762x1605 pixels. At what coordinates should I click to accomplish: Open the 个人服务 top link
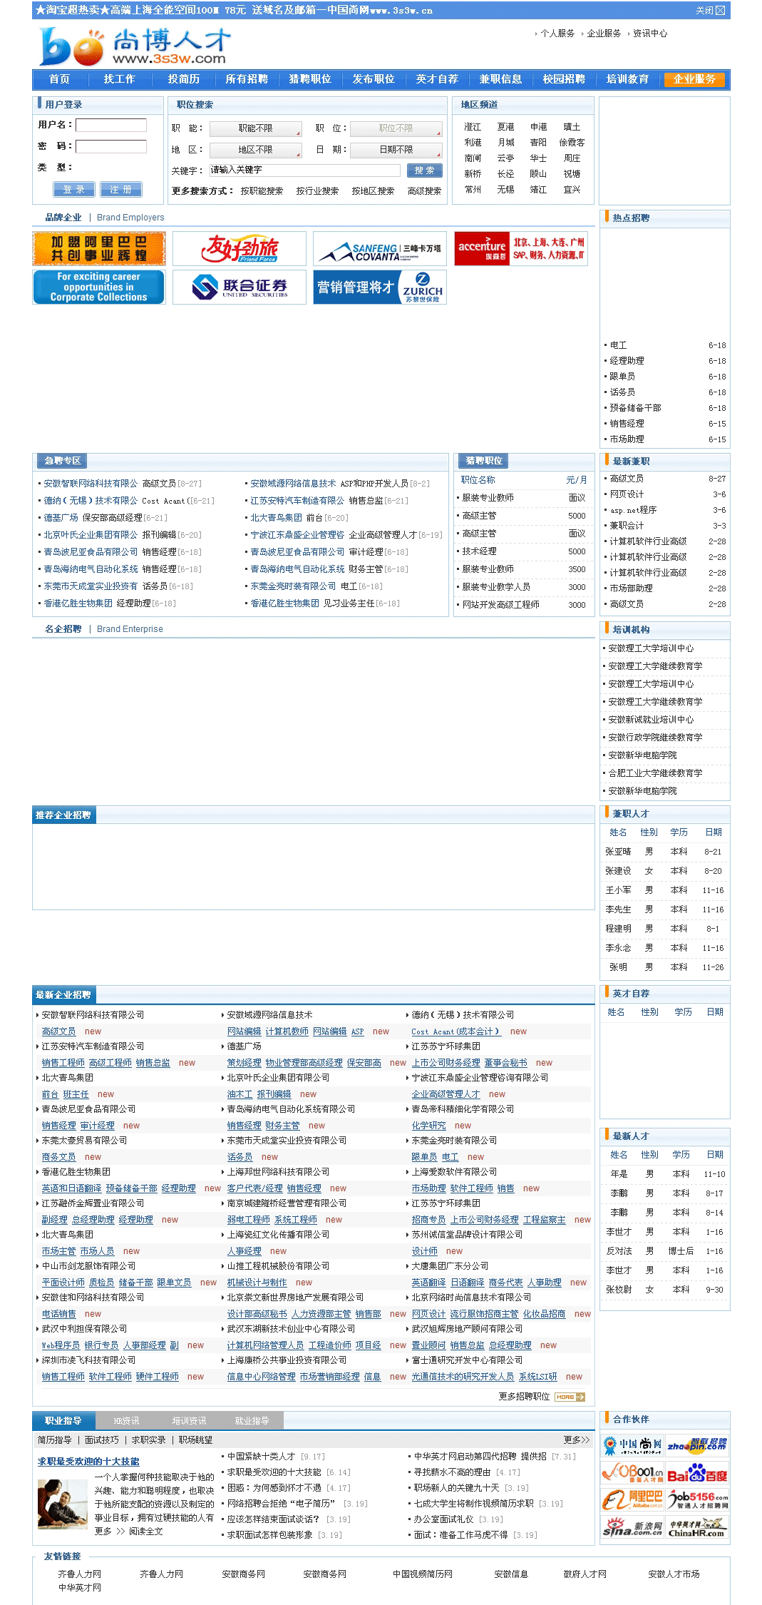[557, 34]
